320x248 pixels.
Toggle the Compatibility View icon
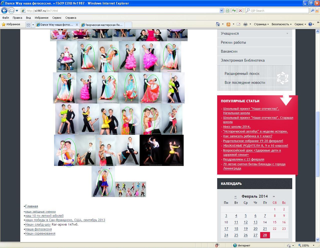point(227,10)
